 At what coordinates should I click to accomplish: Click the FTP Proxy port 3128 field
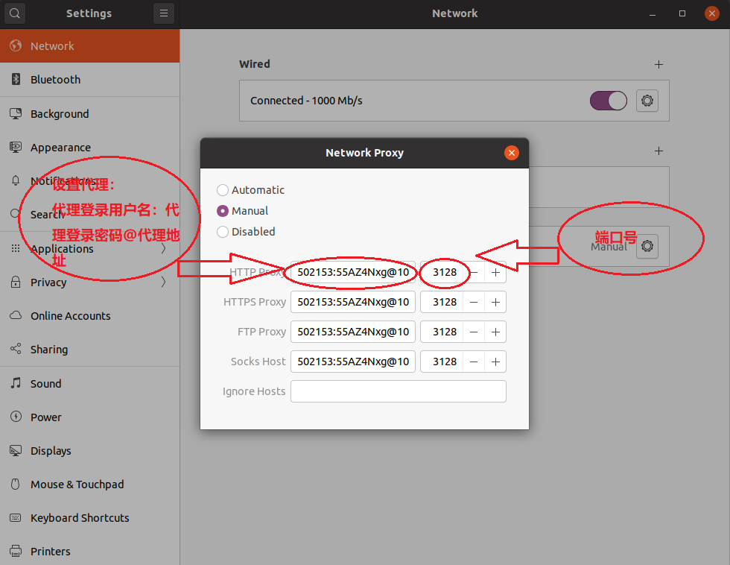(442, 332)
